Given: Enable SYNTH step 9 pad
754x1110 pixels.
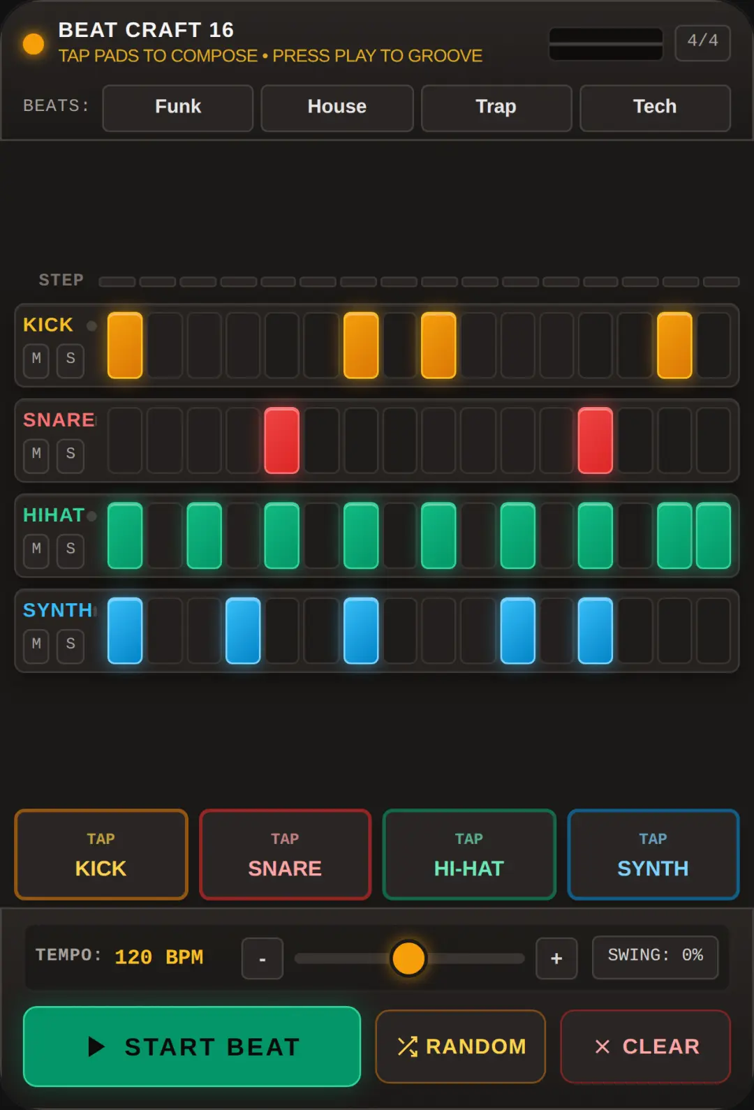Looking at the screenshot, I should 438,630.
